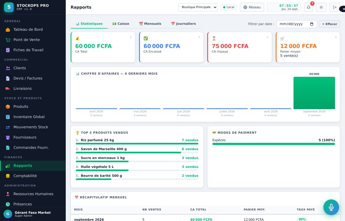
Task: Switch to the Statistiques tab
Action: [x=89, y=24]
